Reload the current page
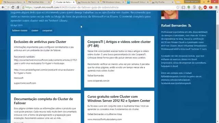Image resolution: width=219 pixels, height=123 pixels. [13, 7]
